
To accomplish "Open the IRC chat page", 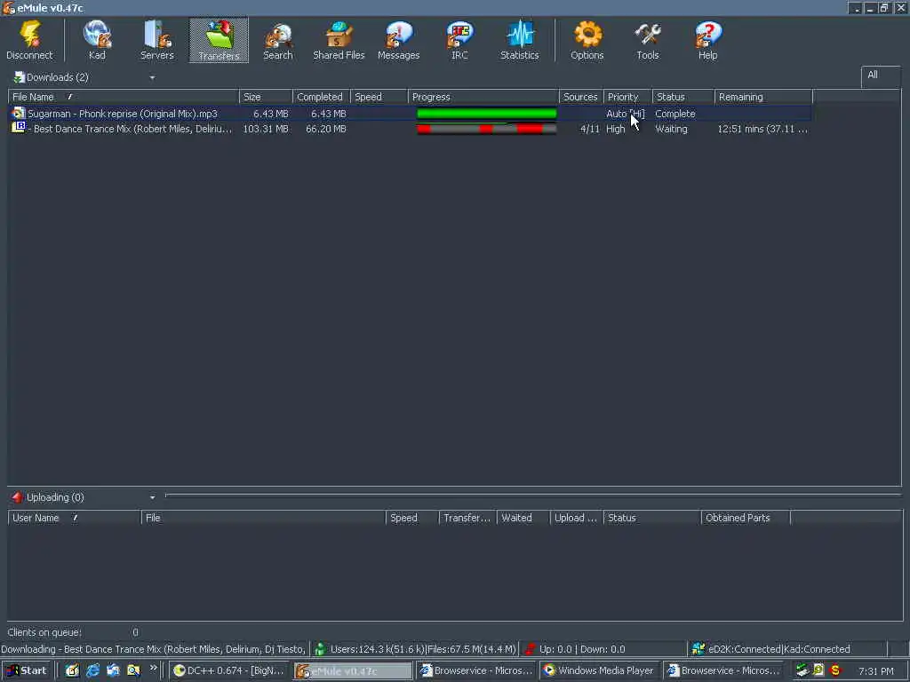I will [459, 40].
